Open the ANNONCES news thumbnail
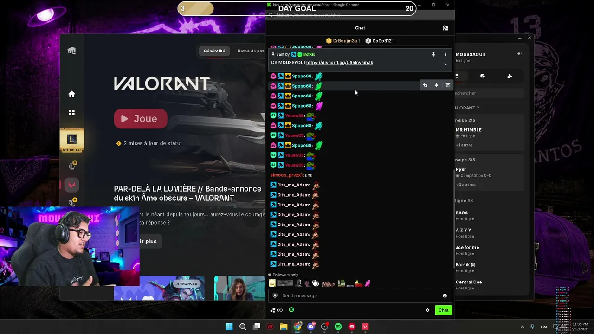The height and width of the screenshot is (334, 594). (x=159, y=288)
